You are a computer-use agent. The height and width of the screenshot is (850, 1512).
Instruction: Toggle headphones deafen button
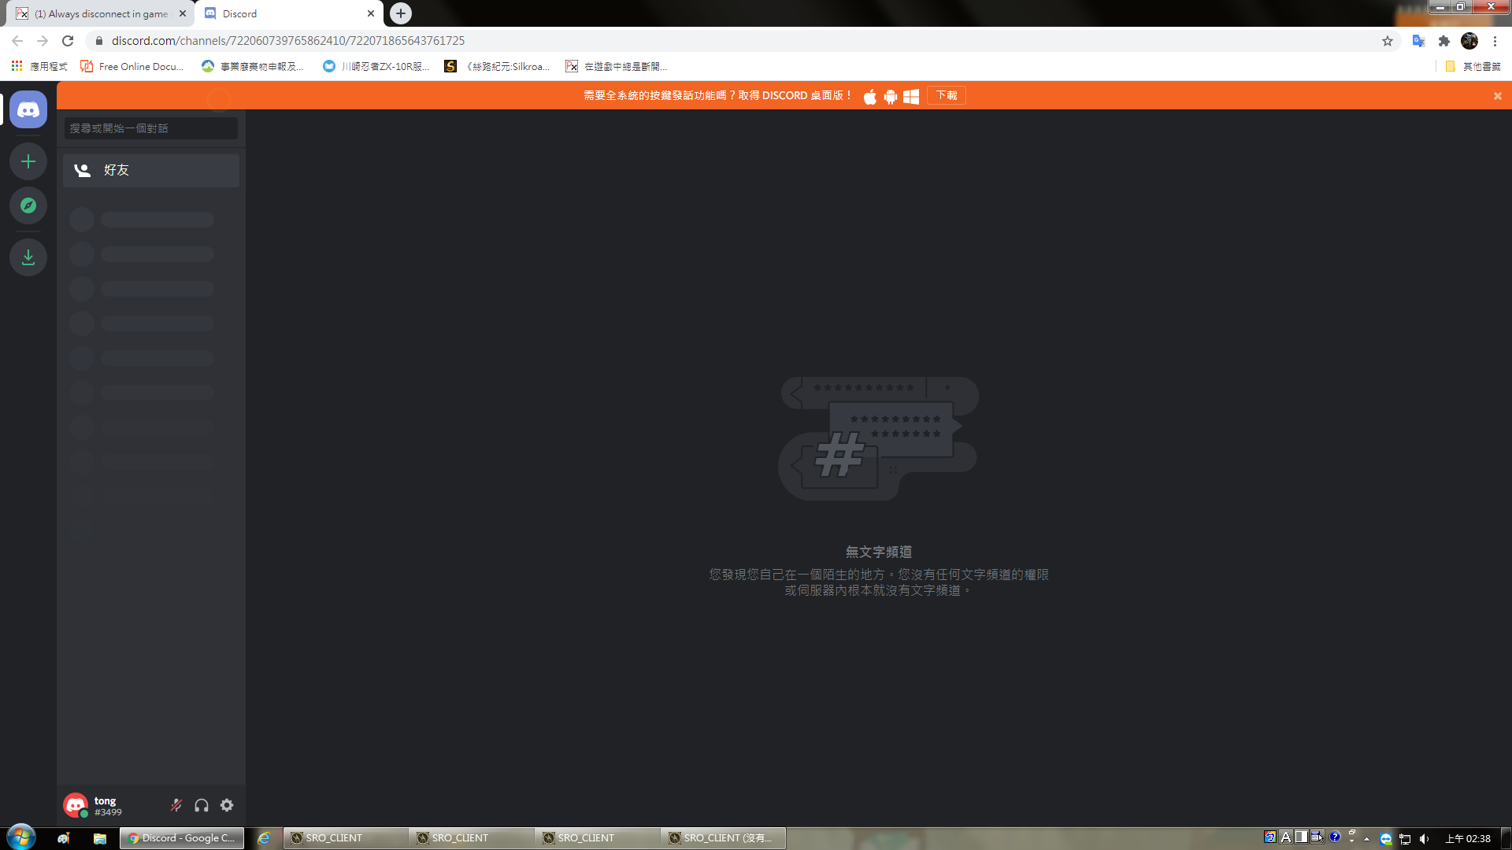click(x=202, y=805)
